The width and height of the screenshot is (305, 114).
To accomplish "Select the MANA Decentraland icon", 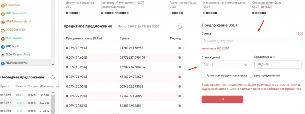I will tap(3, 22).
